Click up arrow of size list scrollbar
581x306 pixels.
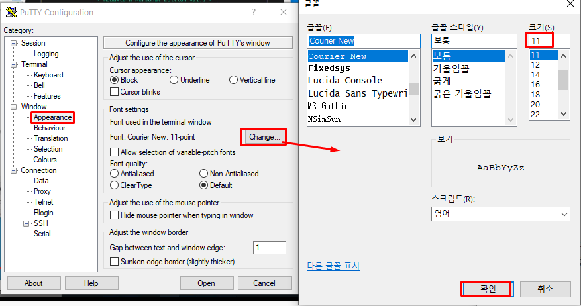[563, 56]
